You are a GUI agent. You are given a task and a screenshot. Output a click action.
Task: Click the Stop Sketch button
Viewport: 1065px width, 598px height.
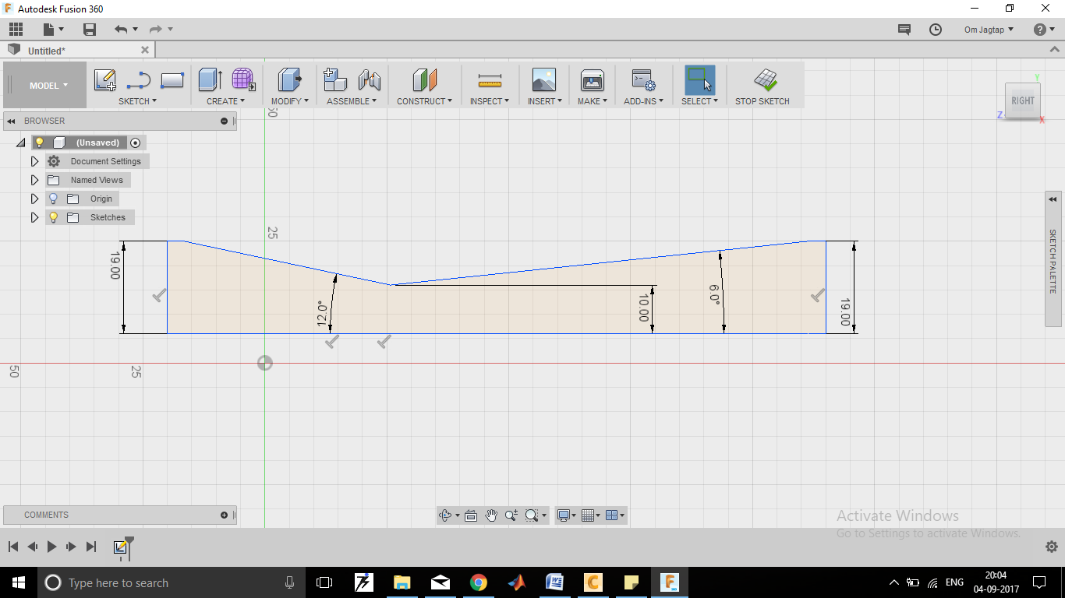click(x=762, y=84)
